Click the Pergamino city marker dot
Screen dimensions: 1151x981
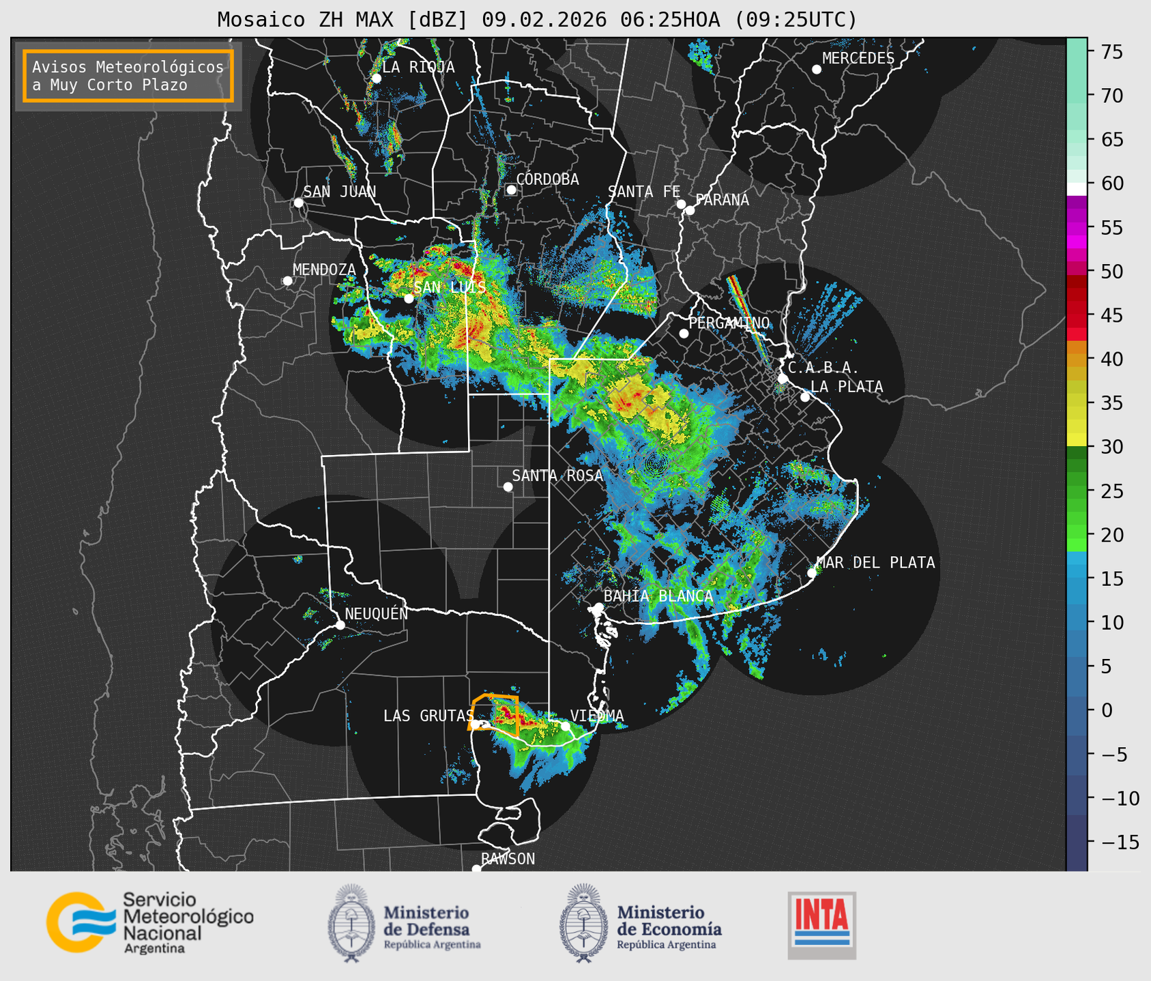684,334
